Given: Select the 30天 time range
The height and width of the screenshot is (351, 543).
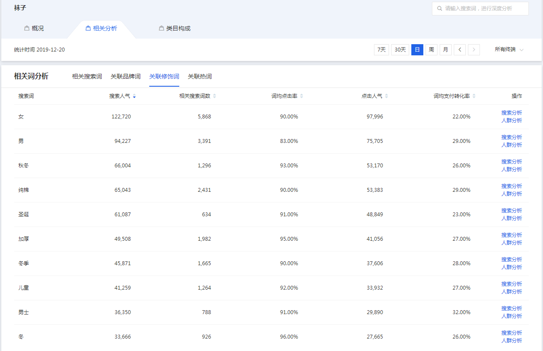Looking at the screenshot, I should [x=400, y=50].
